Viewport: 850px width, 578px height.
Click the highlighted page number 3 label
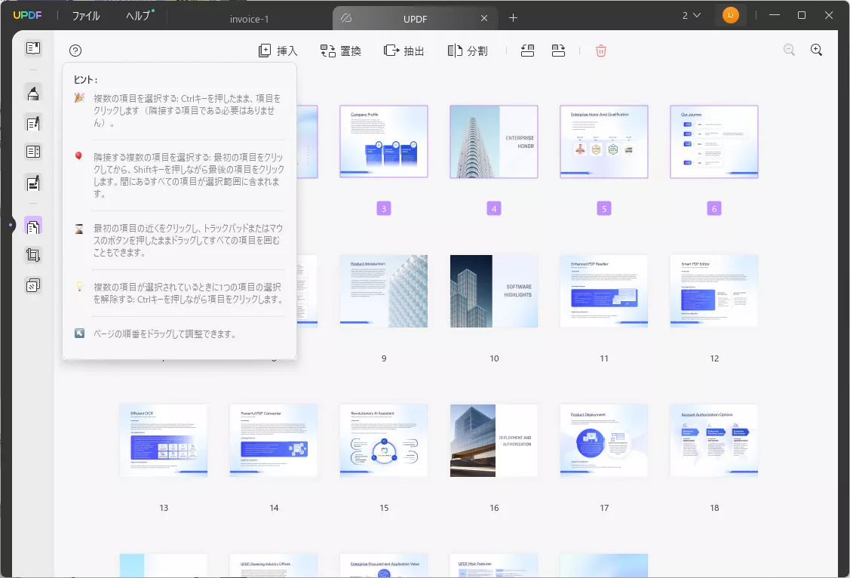click(384, 209)
